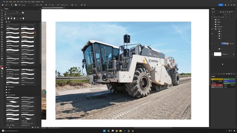Click the search icon at top right
The width and height of the screenshot is (237, 133).
228,5
